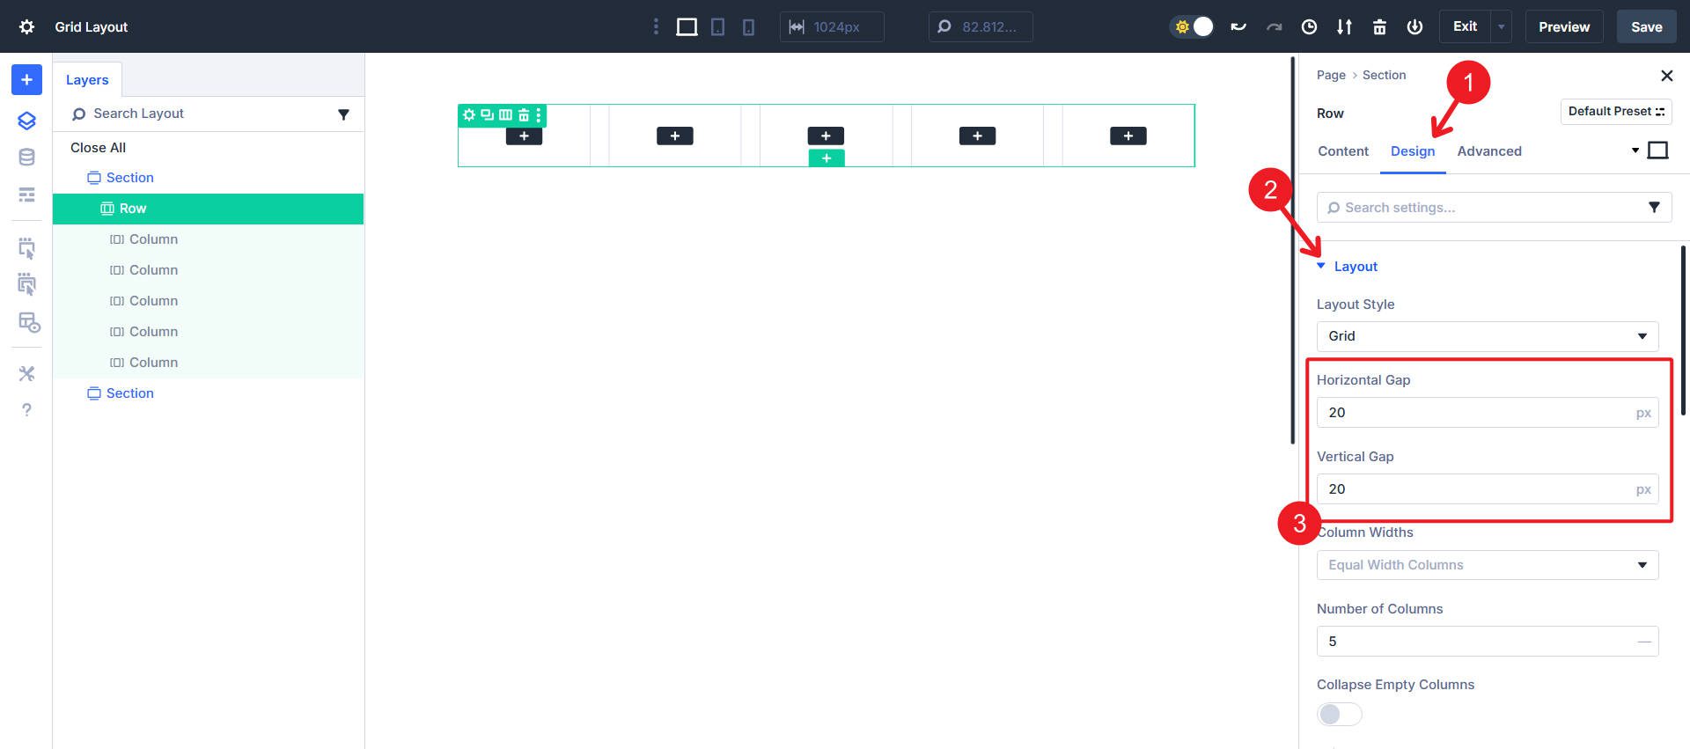Open the Equal Width Columns dropdown

pos(1487,565)
